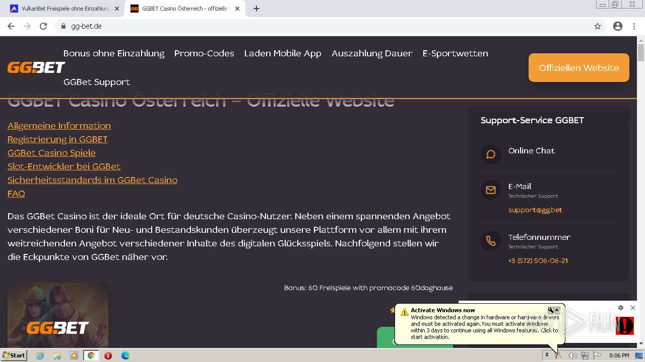The image size is (645, 362).
Task: Open the Windows Start menu
Action: coord(14,355)
